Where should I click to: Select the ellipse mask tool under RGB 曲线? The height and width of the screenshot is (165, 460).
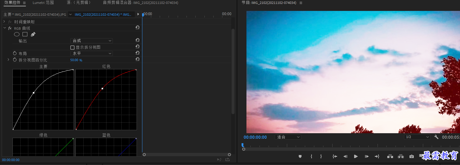pyautogui.click(x=17, y=35)
